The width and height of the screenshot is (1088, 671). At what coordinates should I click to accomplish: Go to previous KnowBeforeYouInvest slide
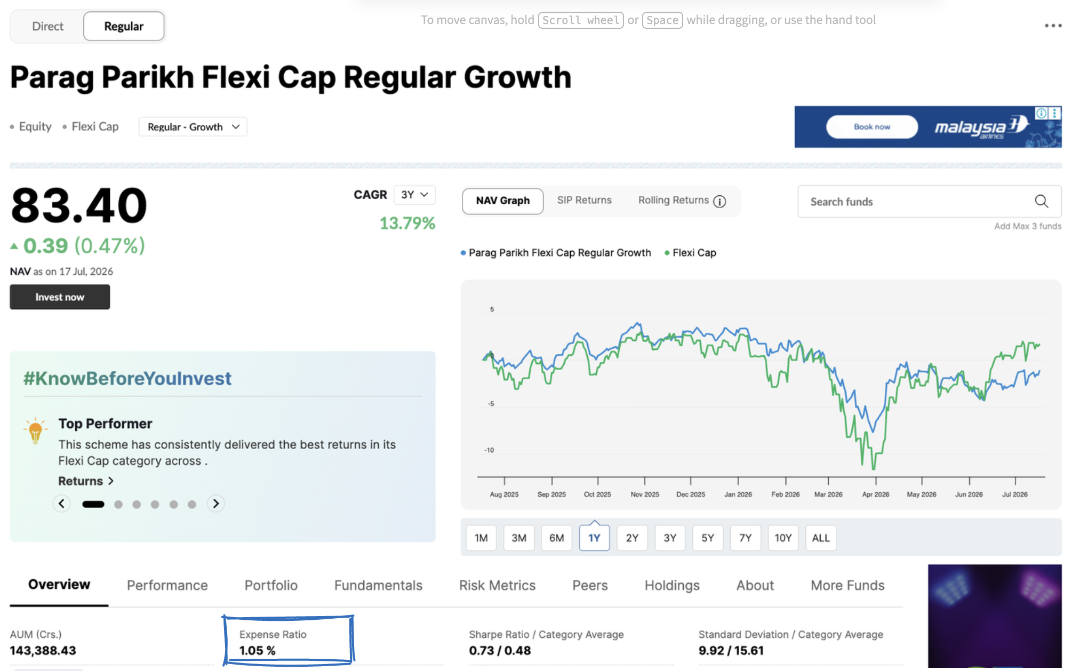pyautogui.click(x=61, y=504)
